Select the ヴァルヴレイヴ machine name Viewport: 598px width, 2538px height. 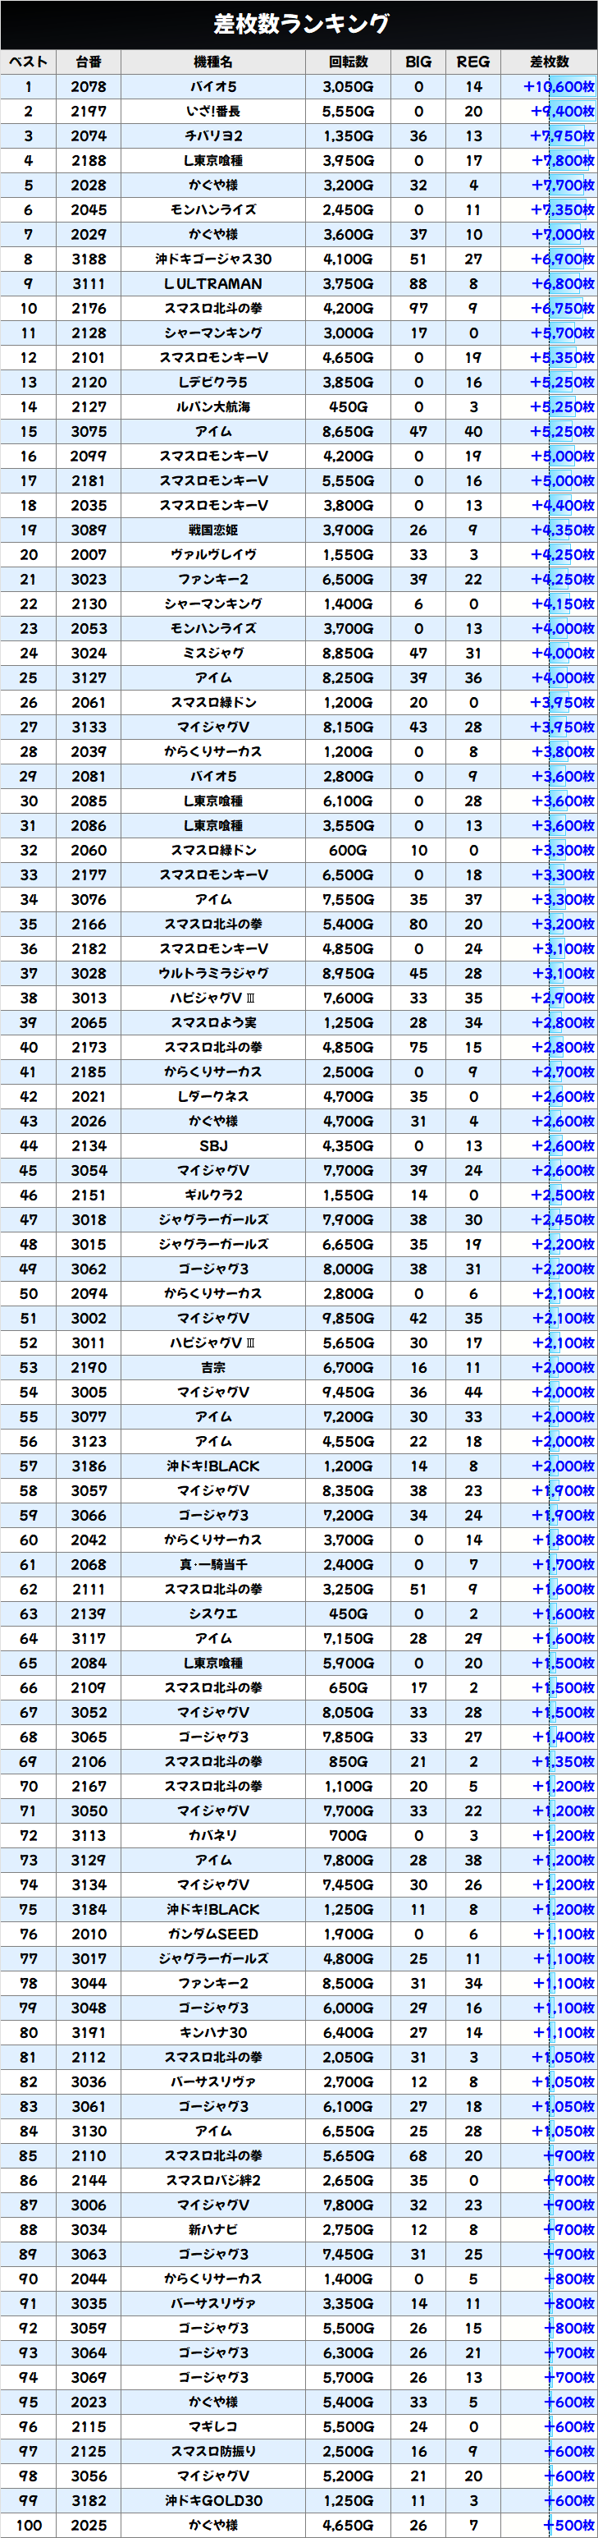[213, 555]
